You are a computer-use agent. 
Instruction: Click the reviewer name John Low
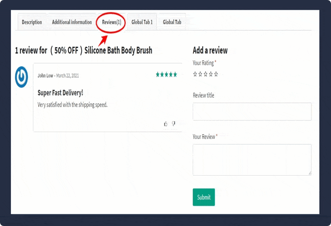[45, 76]
